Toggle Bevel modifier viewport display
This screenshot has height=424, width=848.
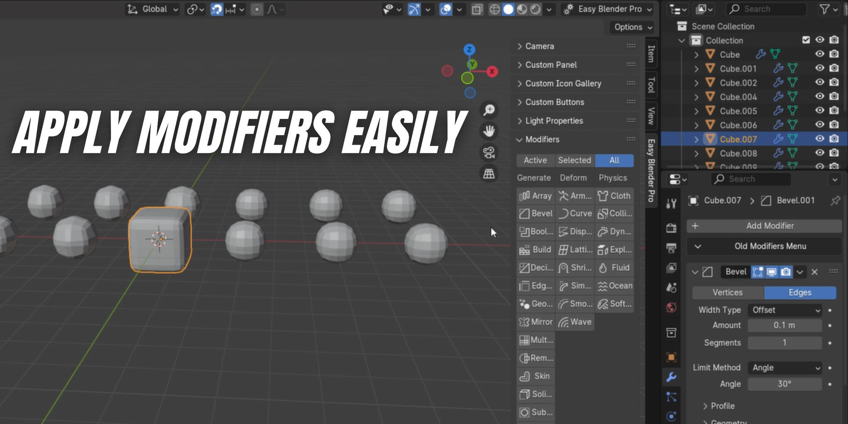pyautogui.click(x=772, y=272)
